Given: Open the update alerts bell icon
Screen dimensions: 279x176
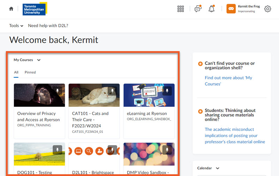Looking at the screenshot, I should click(x=211, y=9).
